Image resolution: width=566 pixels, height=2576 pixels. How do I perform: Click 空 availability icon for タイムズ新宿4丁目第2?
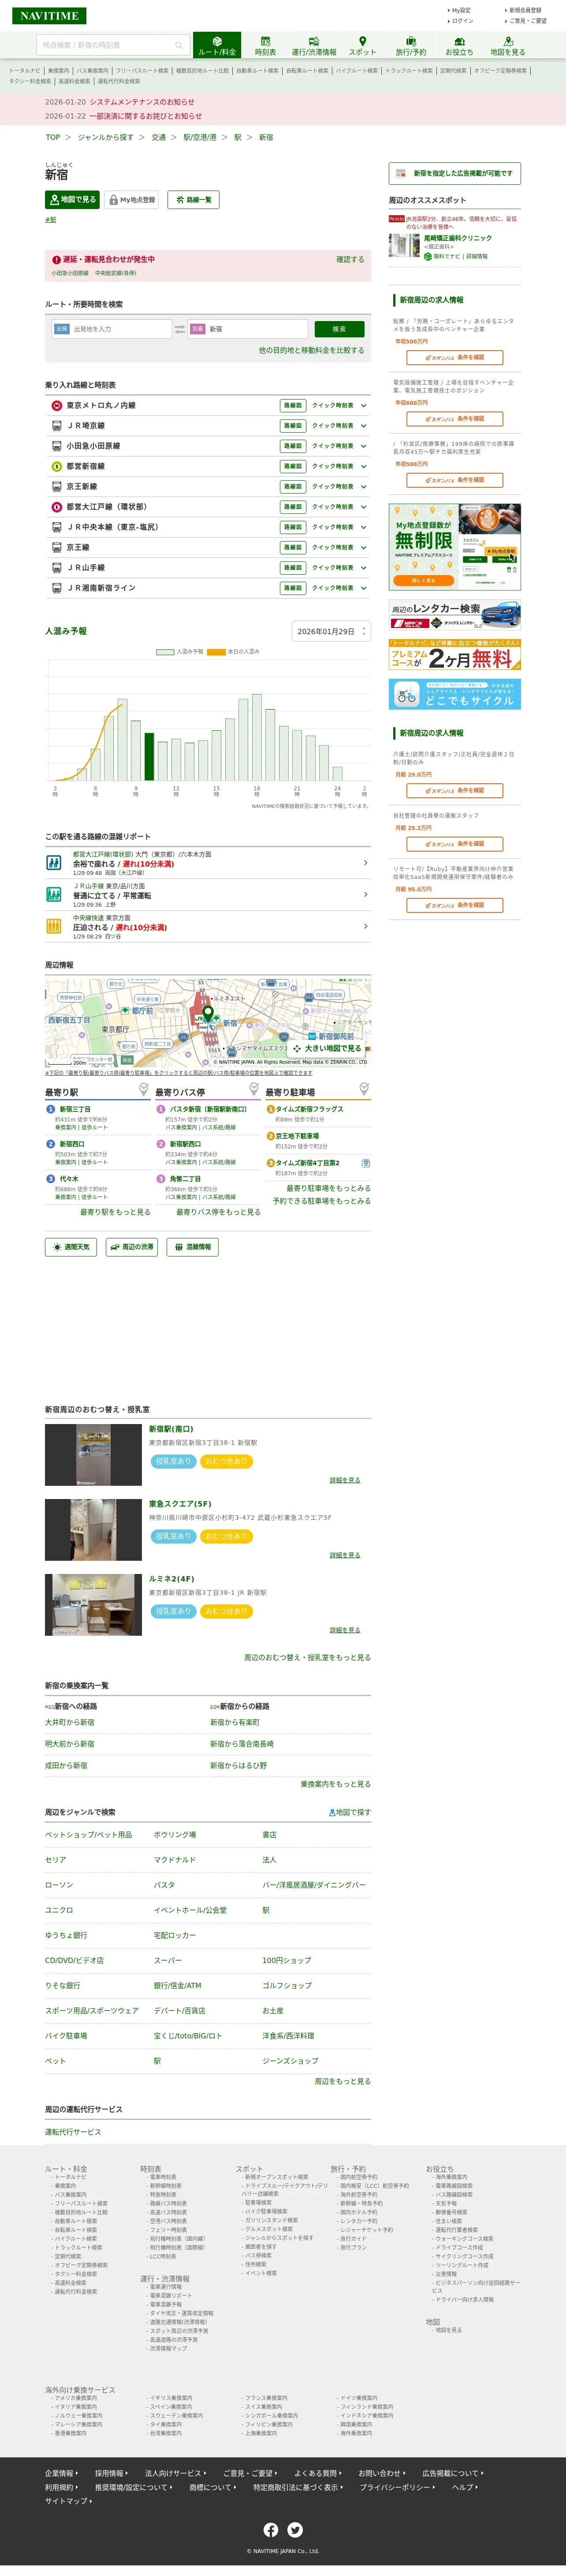point(365,1164)
